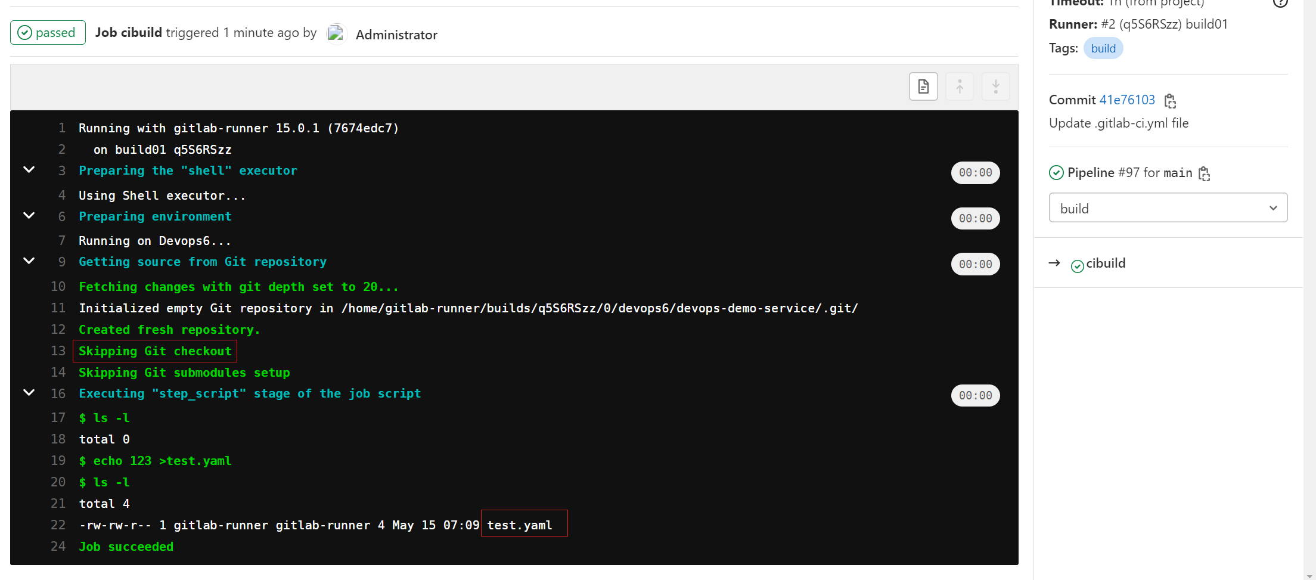1316x580 pixels.
Task: Click duration badge for Preparing shell executor
Action: tap(975, 173)
